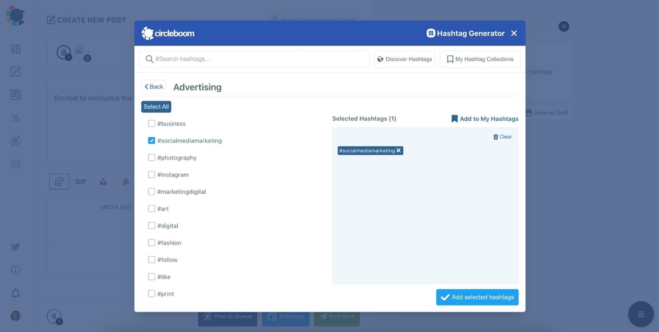Click the search magnifier icon
The height and width of the screenshot is (332, 659).
(x=149, y=59)
